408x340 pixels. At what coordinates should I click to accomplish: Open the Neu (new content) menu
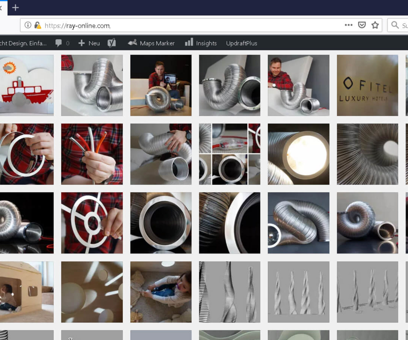click(x=89, y=43)
